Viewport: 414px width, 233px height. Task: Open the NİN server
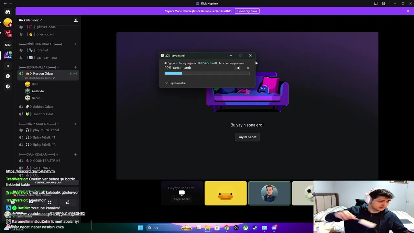click(x=8, y=45)
